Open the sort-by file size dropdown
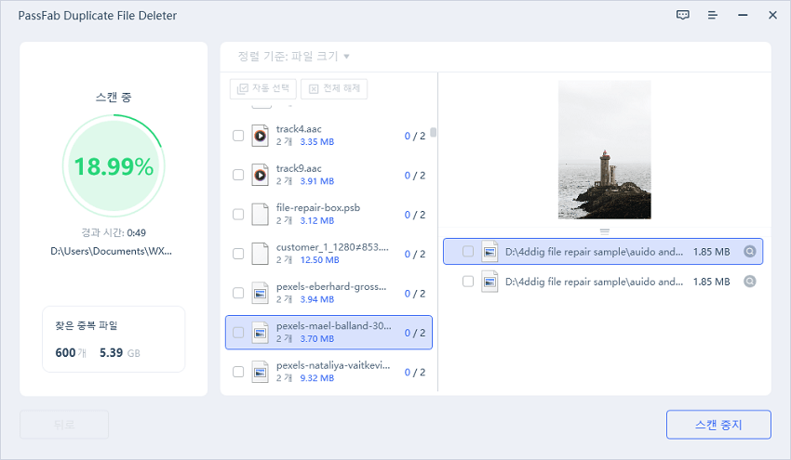This screenshot has height=460, width=791. tap(293, 56)
